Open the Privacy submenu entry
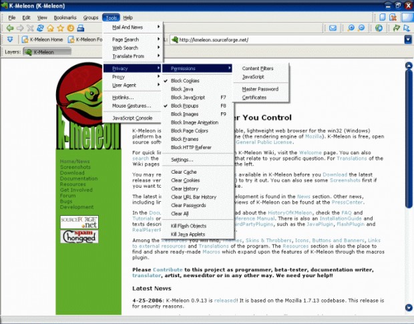Screen dimensions: 414x324 (132, 68)
